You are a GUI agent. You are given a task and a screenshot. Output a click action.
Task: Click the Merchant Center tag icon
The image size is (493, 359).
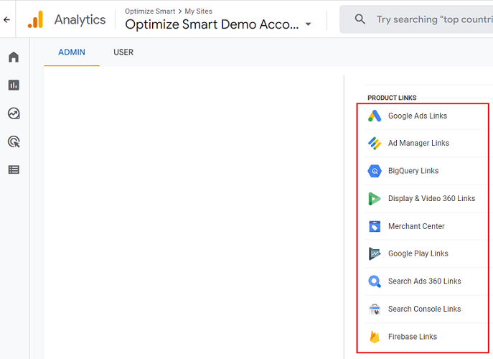(375, 226)
